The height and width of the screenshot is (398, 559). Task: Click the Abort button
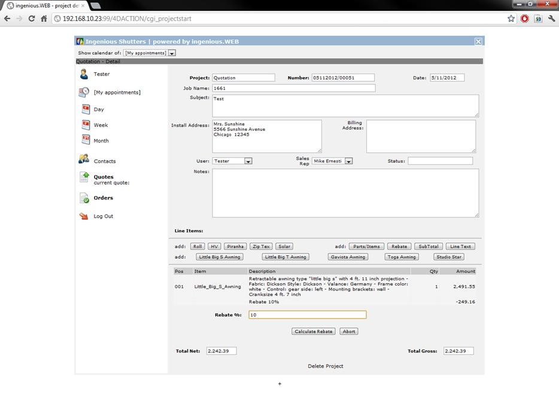[349, 331]
